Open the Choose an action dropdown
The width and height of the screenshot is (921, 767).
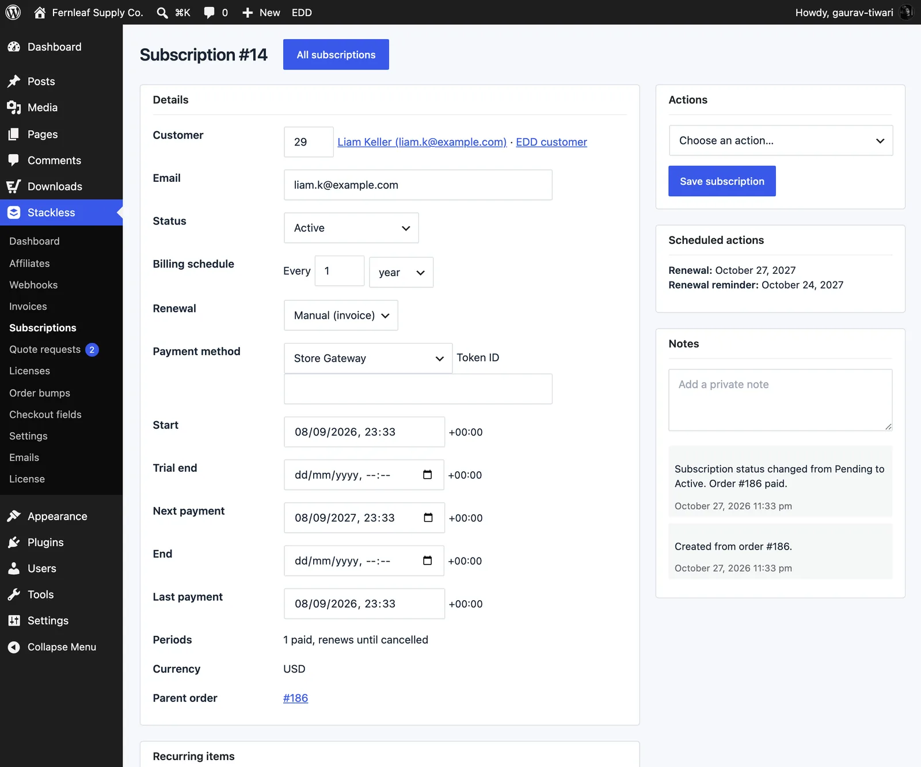781,140
